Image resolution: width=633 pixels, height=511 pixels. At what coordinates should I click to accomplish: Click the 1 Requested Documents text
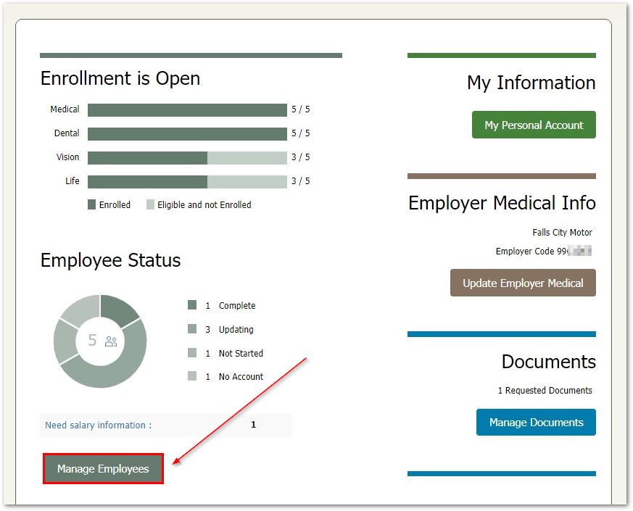click(545, 391)
